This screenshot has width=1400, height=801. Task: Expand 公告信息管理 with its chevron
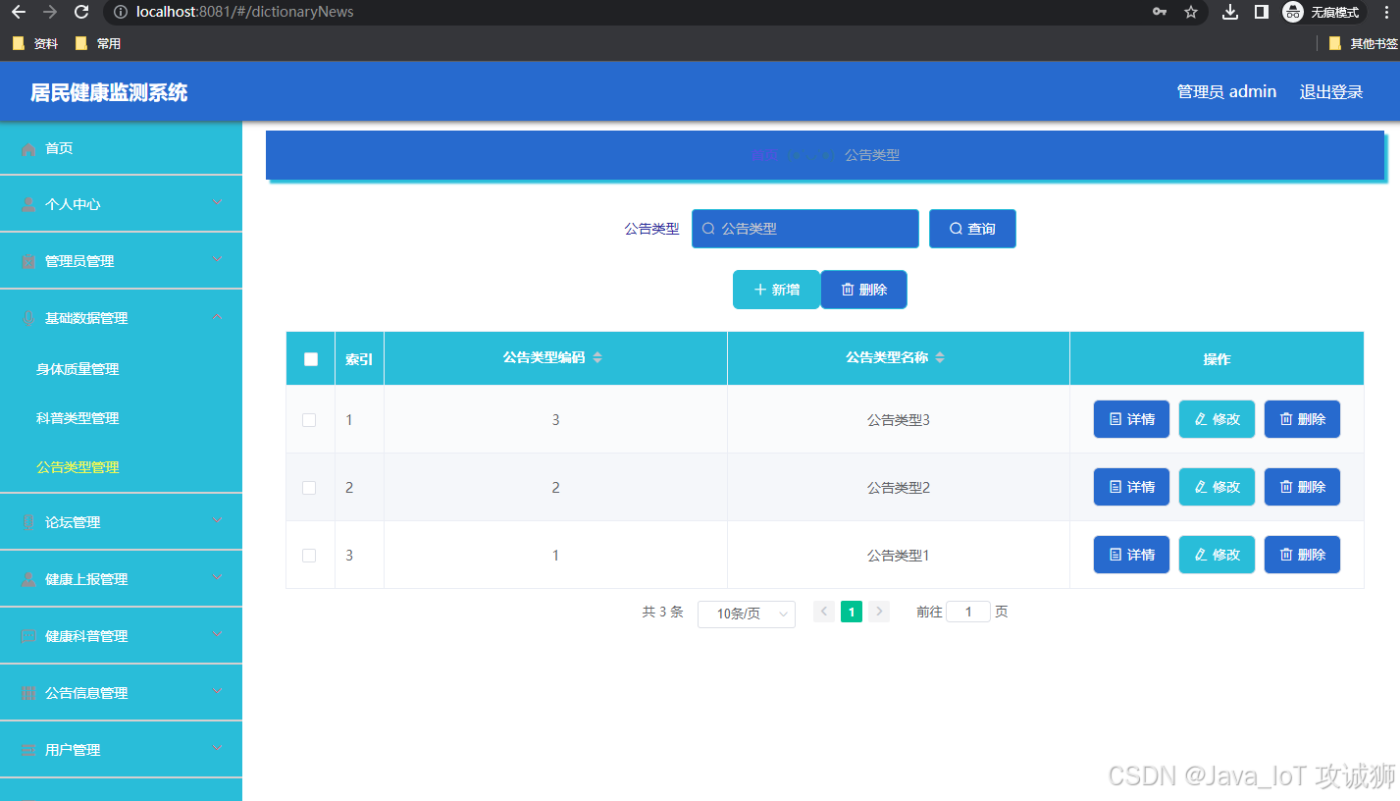[x=218, y=692]
